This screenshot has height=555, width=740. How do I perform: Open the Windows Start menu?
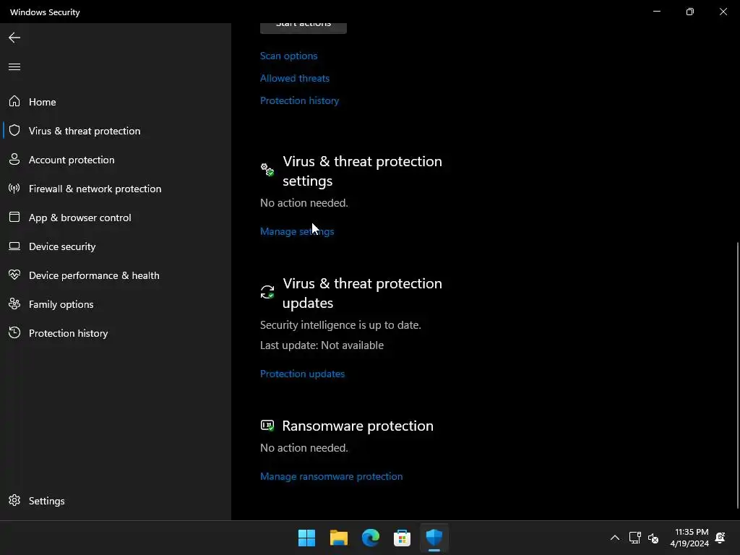[306, 538]
